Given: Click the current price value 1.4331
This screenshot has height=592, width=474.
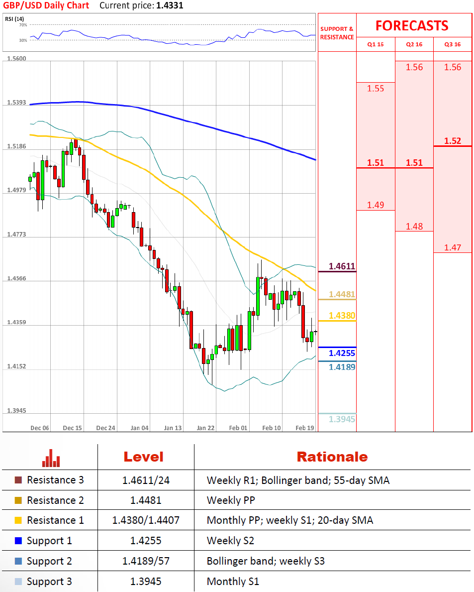Looking at the screenshot, I should pyautogui.click(x=170, y=5).
